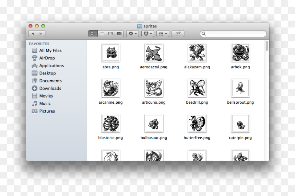295x196 pixels.
Task: Click the search magnifier icon
Action: 203,34
